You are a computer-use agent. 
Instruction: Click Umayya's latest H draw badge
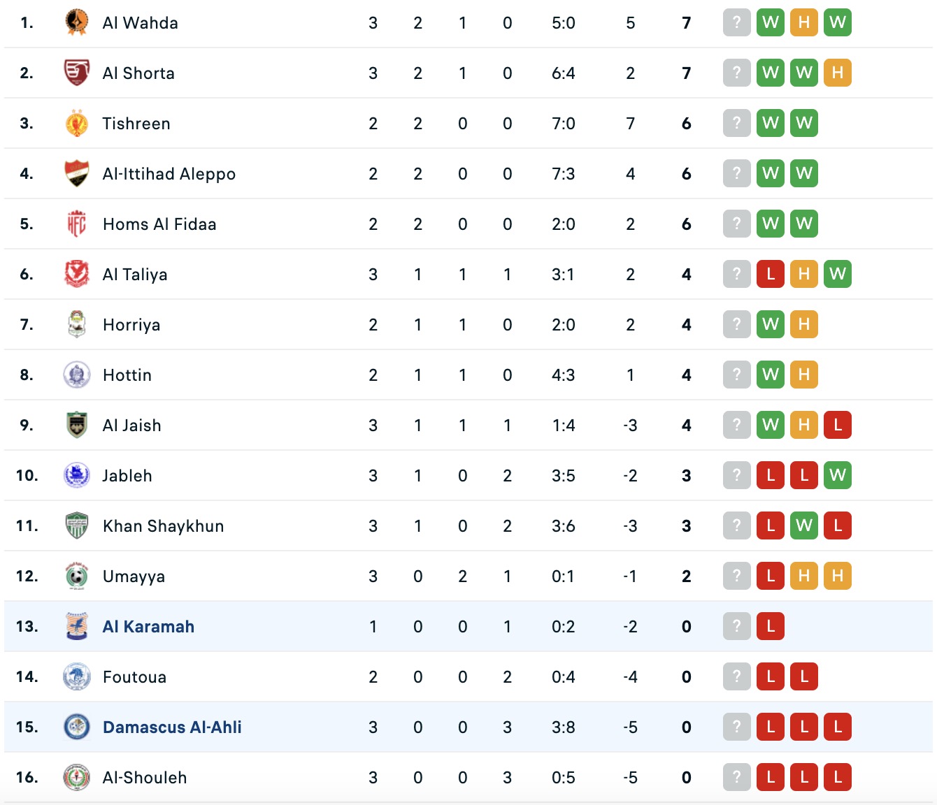(x=837, y=576)
